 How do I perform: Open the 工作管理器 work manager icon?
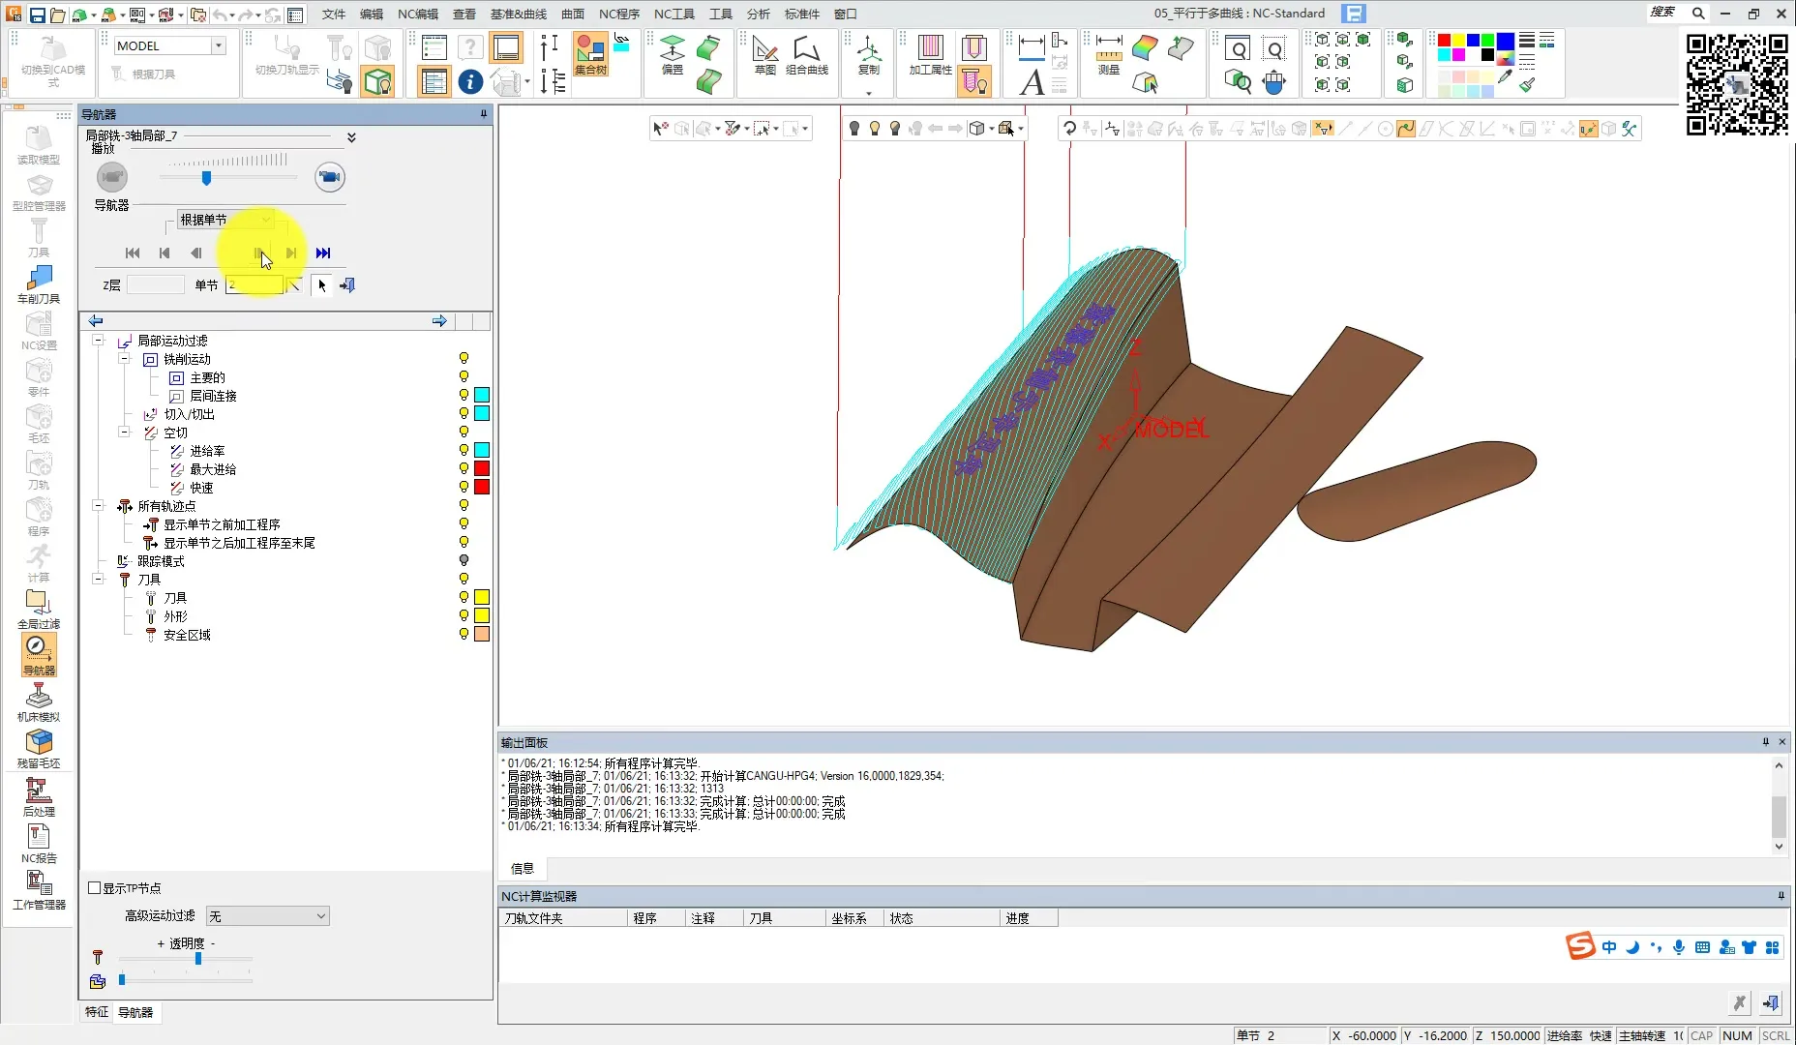[39, 889]
